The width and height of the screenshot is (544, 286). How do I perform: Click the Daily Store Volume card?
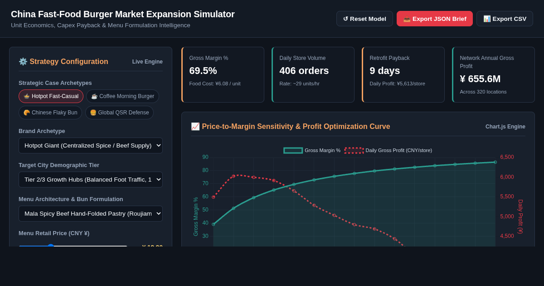pyautogui.click(x=313, y=74)
